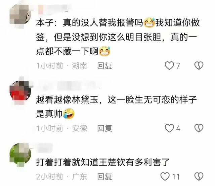This screenshot has width=215, height=186.
Task: Reply to the Anhui comment (回复)
Action: click(105, 128)
